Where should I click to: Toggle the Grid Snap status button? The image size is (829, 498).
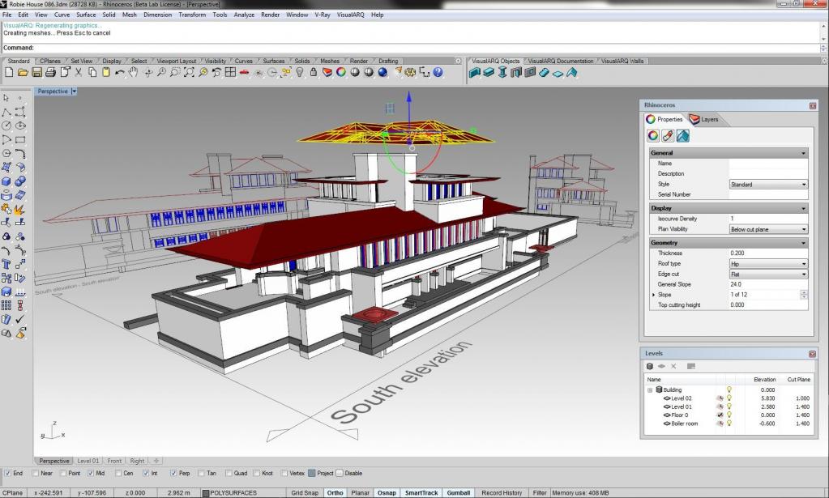(x=305, y=492)
